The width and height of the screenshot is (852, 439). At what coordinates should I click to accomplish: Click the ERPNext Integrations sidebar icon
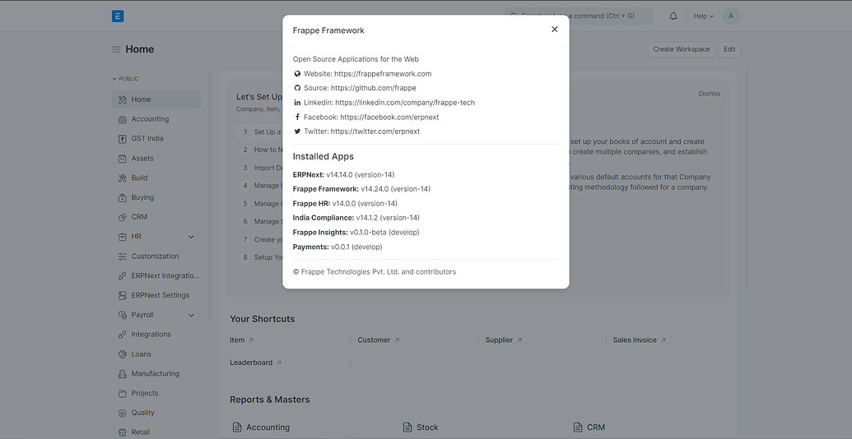(123, 275)
